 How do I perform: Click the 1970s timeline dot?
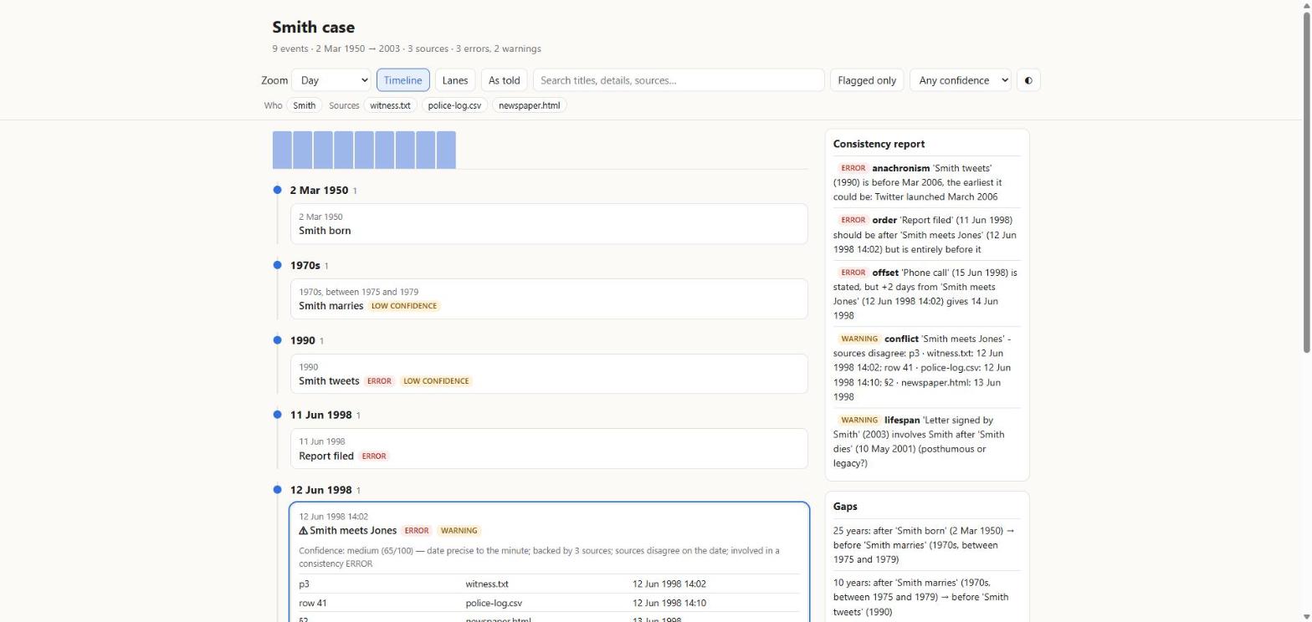[277, 265]
